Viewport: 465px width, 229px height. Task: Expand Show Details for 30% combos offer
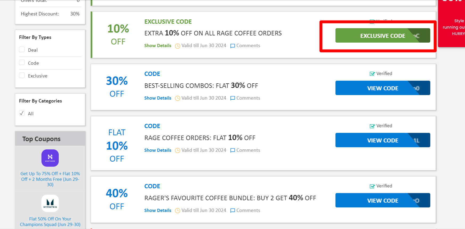pos(158,98)
